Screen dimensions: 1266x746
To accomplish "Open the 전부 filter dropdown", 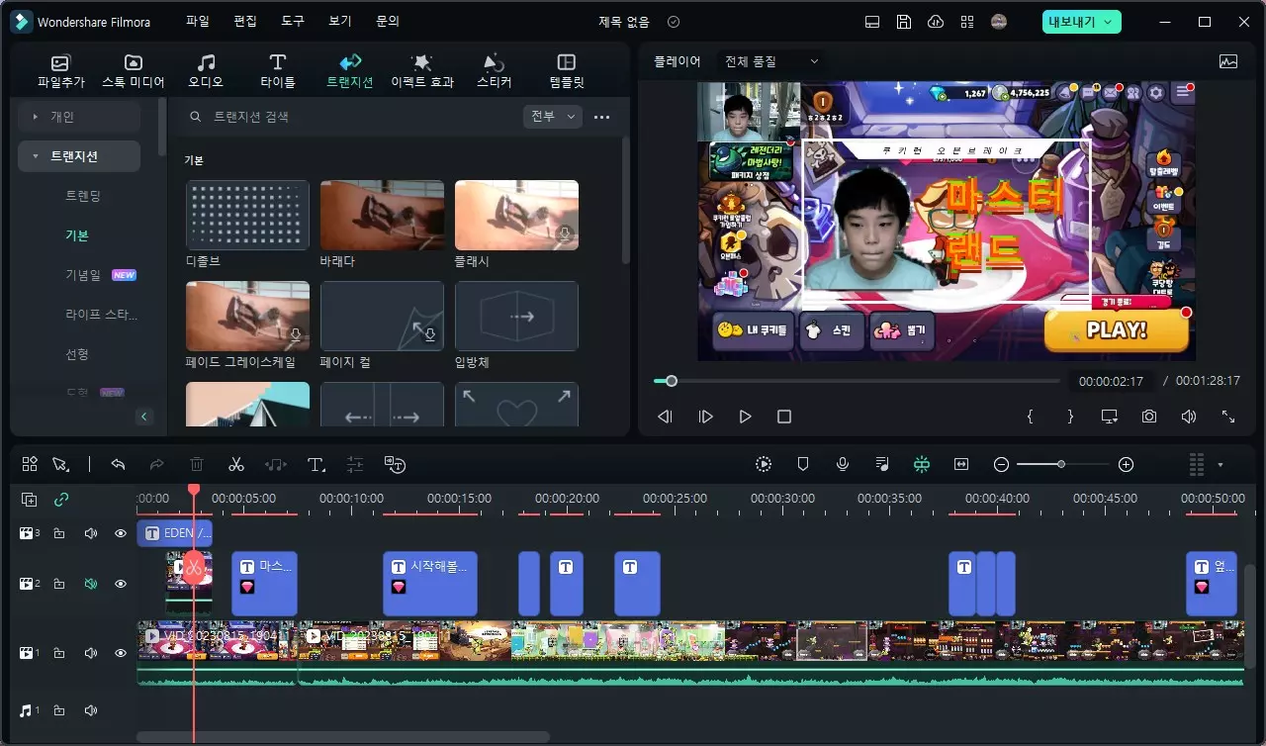I will pos(553,117).
